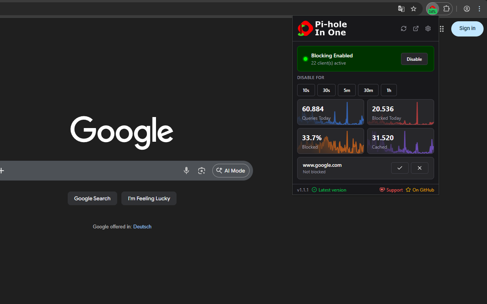The width and height of the screenshot is (487, 304).
Task: Open the Blocked Today stat card
Action: pos(401,112)
